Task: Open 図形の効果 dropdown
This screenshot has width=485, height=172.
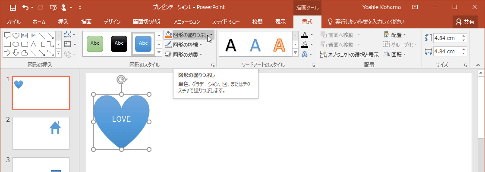Action: 201,55
